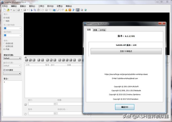Click the blue P toolbar icon
The image size is (172, 122).
pos(73,10)
